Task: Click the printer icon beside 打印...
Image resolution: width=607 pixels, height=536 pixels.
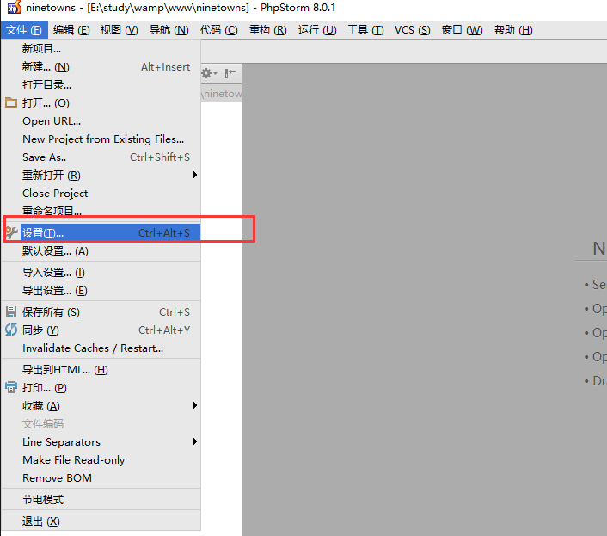Action: [x=11, y=387]
